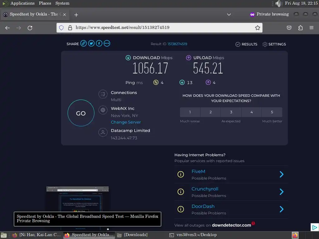
Task: Click the Firefox tray icon in bottom panel
Action: click(295, 235)
